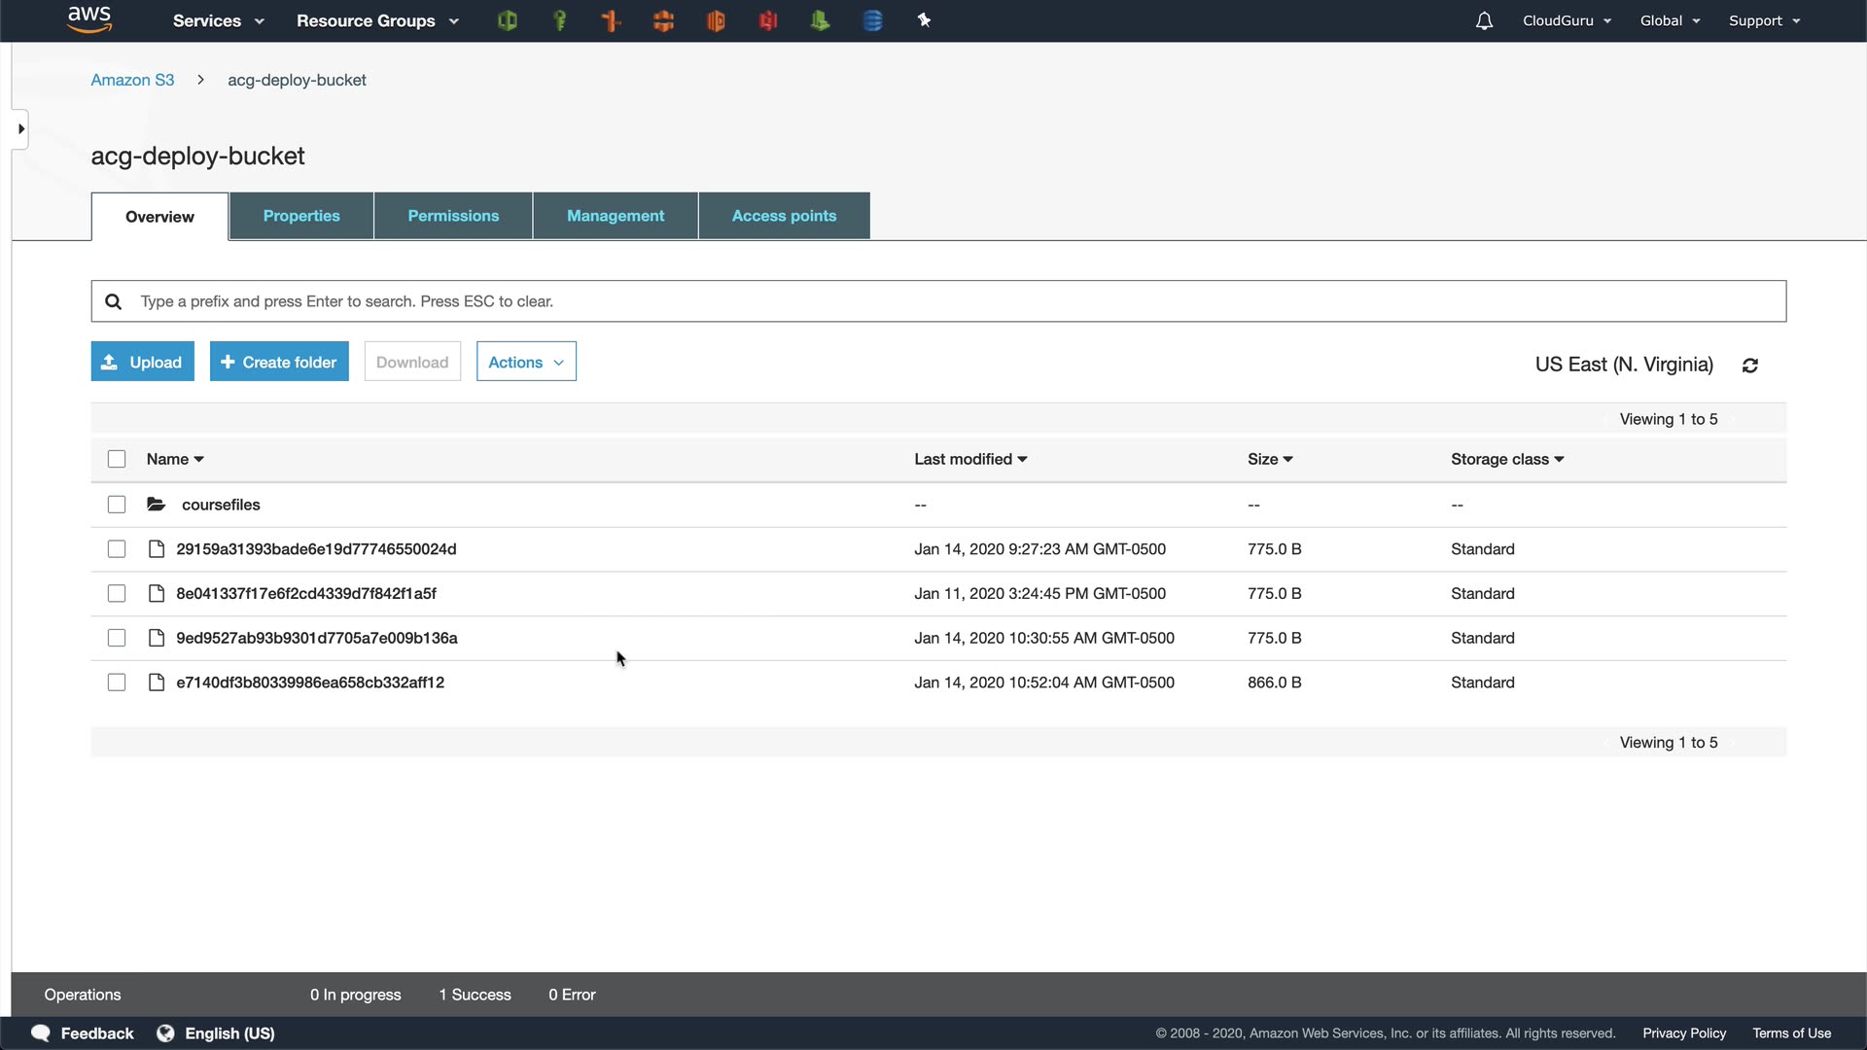Click the red S3 shortcut icon
The width and height of the screenshot is (1867, 1050).
[768, 20]
